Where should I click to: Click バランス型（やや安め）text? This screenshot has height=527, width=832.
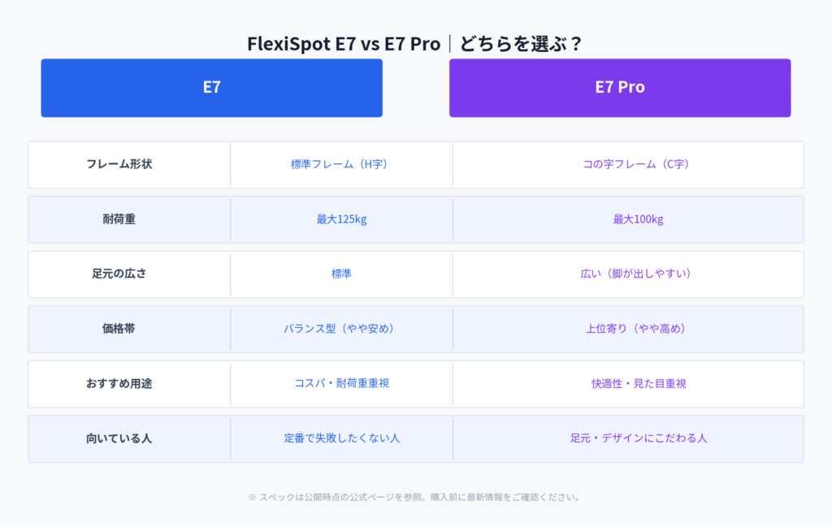point(341,329)
